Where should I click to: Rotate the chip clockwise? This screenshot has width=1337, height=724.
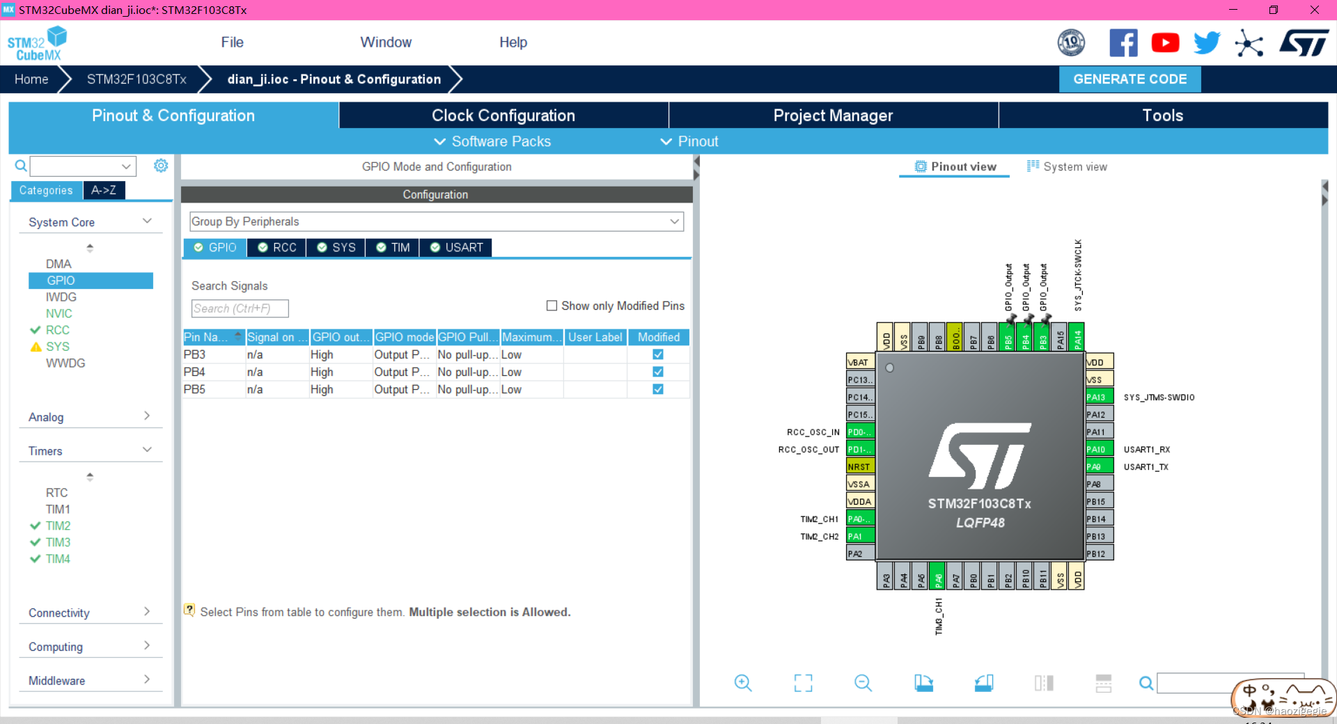(923, 683)
